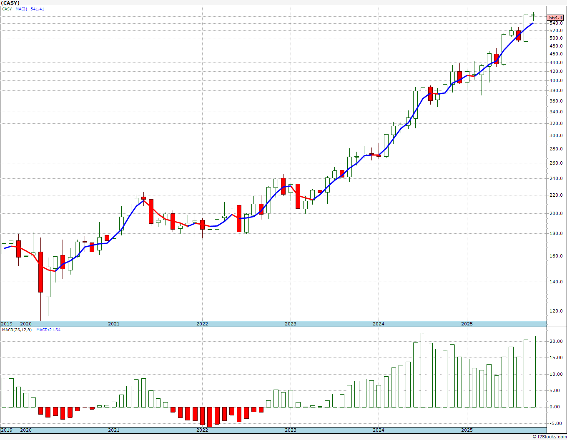
Task: Click the 340.0 price axis label
Action: (x=555, y=112)
